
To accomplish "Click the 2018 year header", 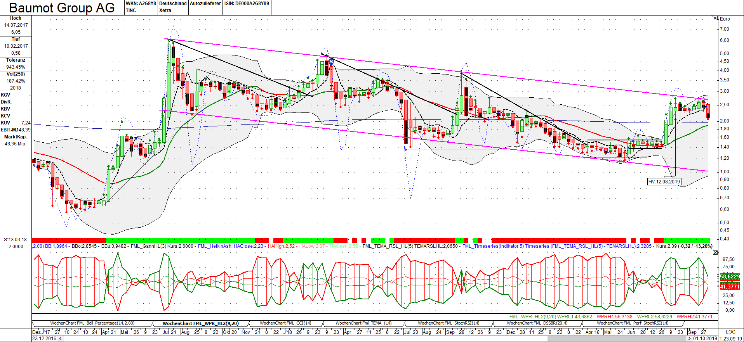I will pos(16,88).
